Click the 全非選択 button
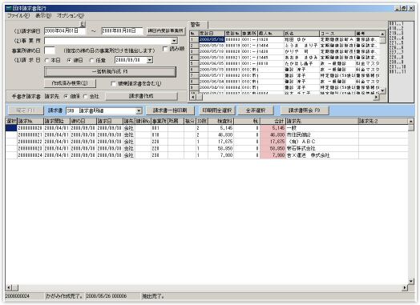This screenshot has width=420, height=305. (x=256, y=110)
